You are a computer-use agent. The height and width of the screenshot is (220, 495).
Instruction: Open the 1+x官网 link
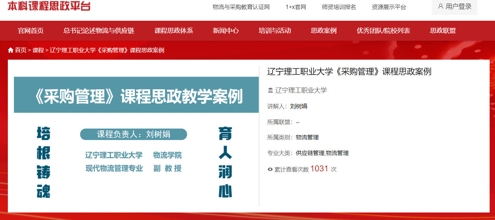pos(296,7)
